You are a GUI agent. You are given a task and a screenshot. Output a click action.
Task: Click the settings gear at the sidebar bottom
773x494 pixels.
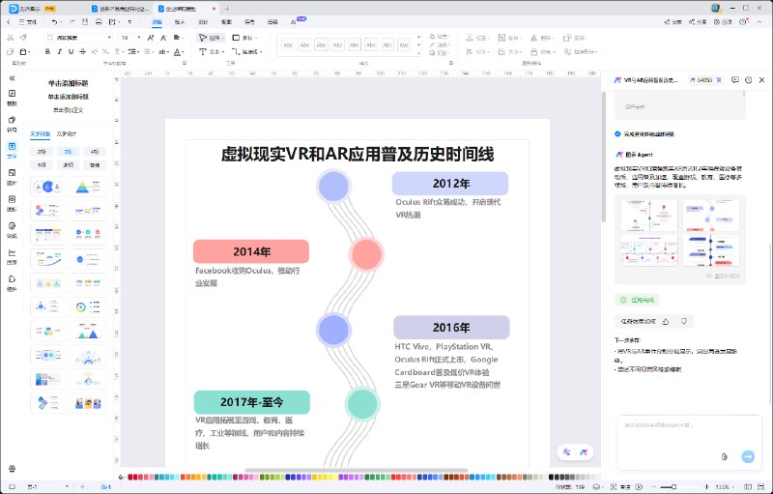(12, 468)
